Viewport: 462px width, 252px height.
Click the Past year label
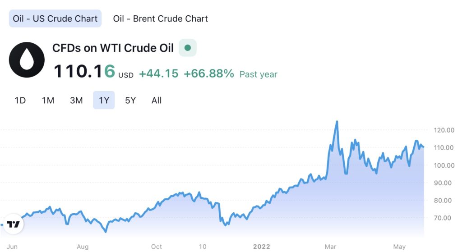[x=258, y=74]
